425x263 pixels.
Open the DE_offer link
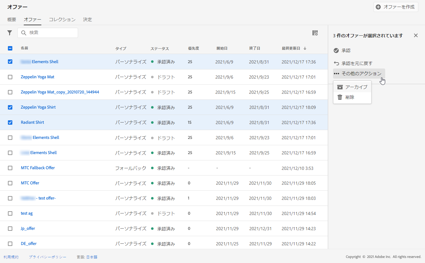(29, 244)
